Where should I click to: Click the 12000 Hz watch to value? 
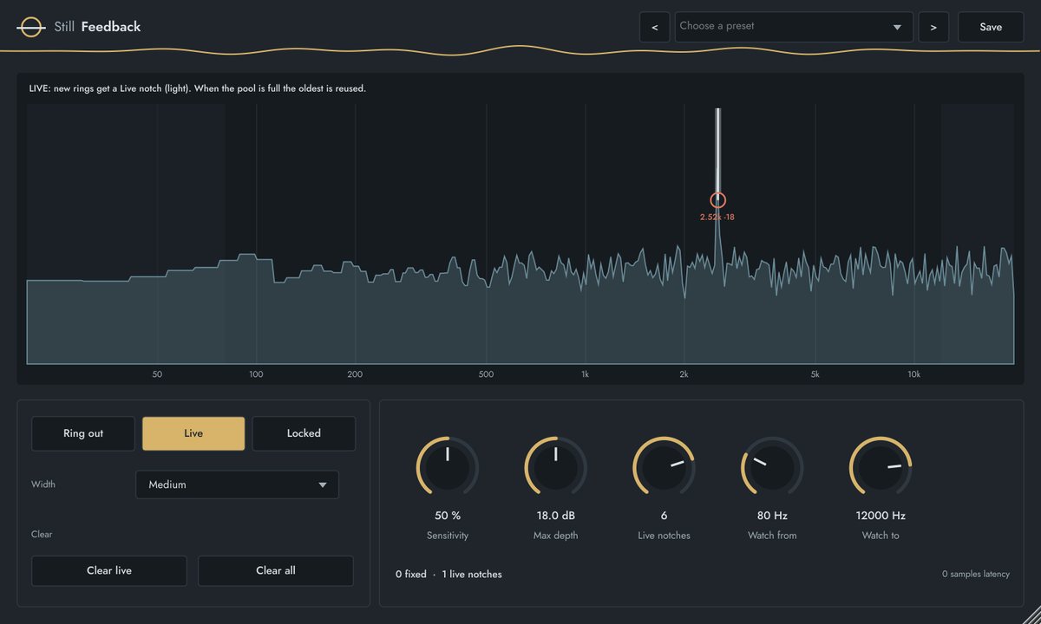point(881,516)
